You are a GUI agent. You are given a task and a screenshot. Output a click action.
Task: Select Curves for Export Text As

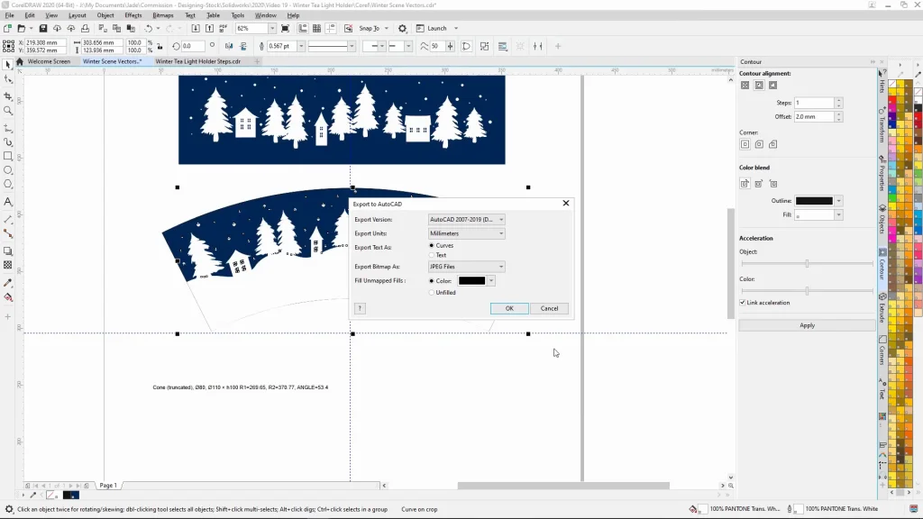click(x=432, y=245)
